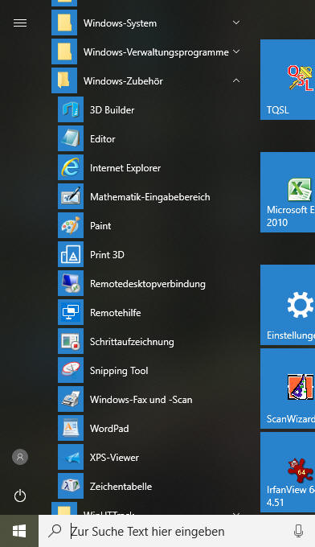Image resolution: width=315 pixels, height=547 pixels.
Task: Open the Windows-System group label
Action: [x=120, y=23]
